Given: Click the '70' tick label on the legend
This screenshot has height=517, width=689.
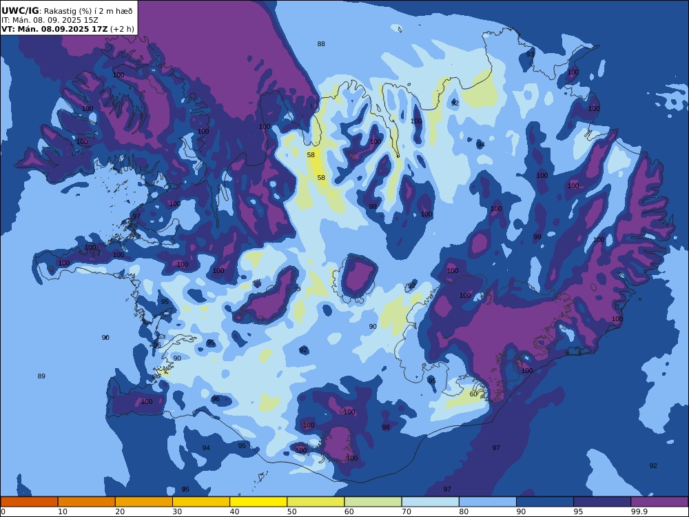Looking at the screenshot, I should (407, 511).
